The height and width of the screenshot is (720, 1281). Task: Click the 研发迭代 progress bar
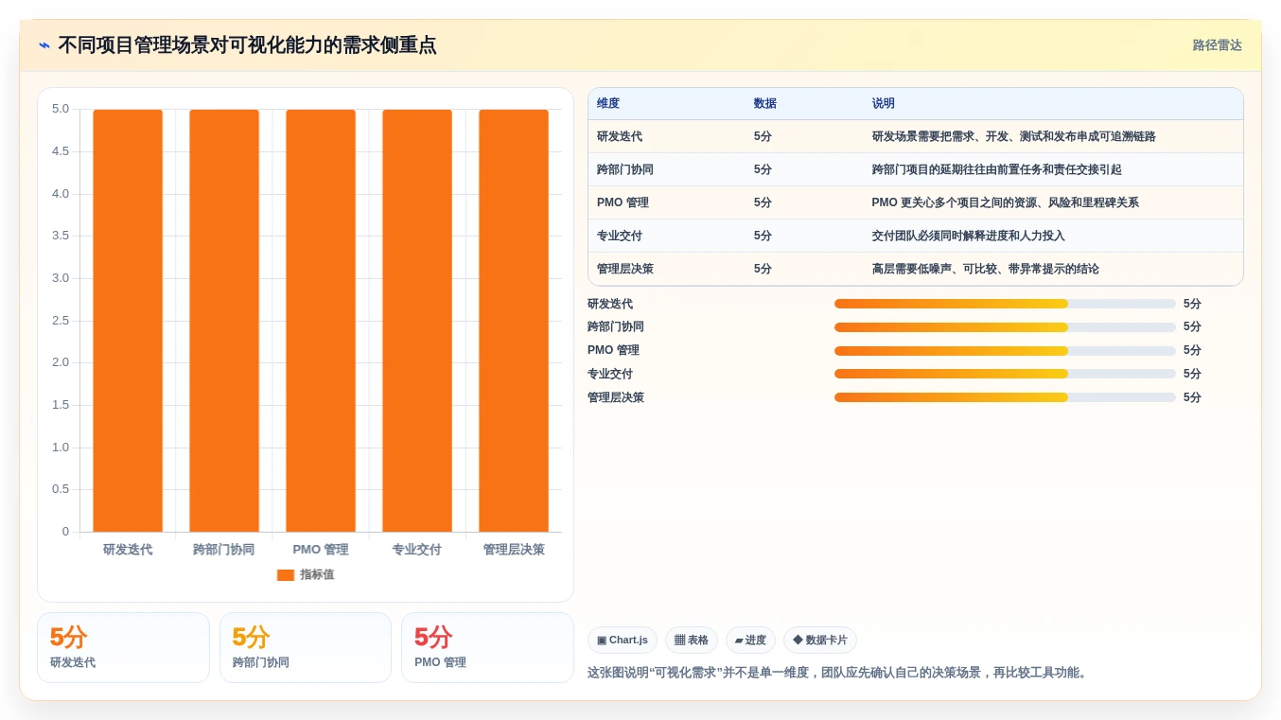tap(1005, 304)
